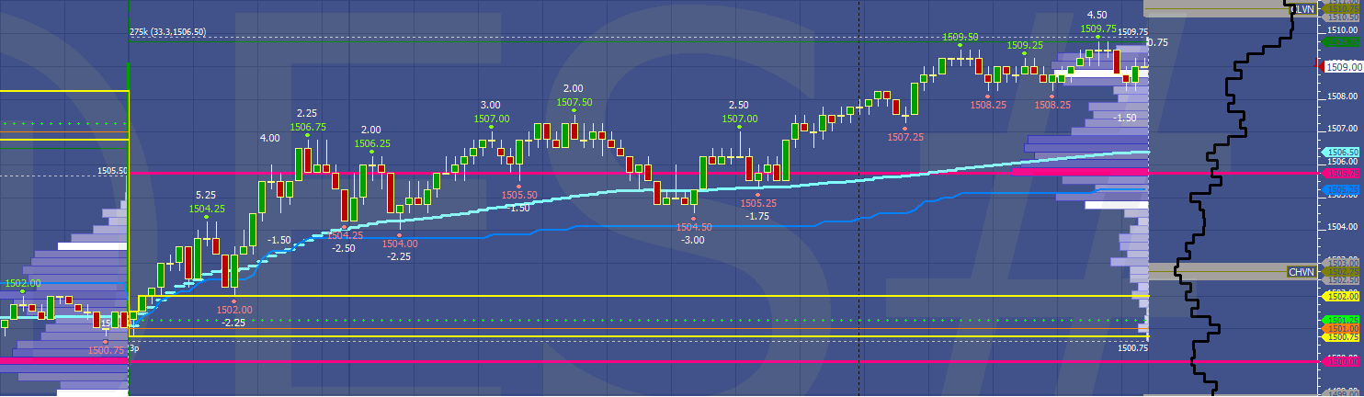Select the green 1509.50 swing high label
The width and height of the screenshot is (1364, 397).
pyautogui.click(x=960, y=37)
